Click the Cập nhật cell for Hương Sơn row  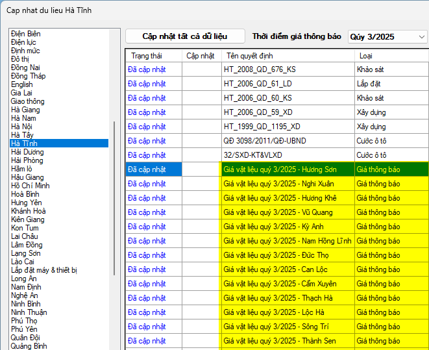point(201,169)
